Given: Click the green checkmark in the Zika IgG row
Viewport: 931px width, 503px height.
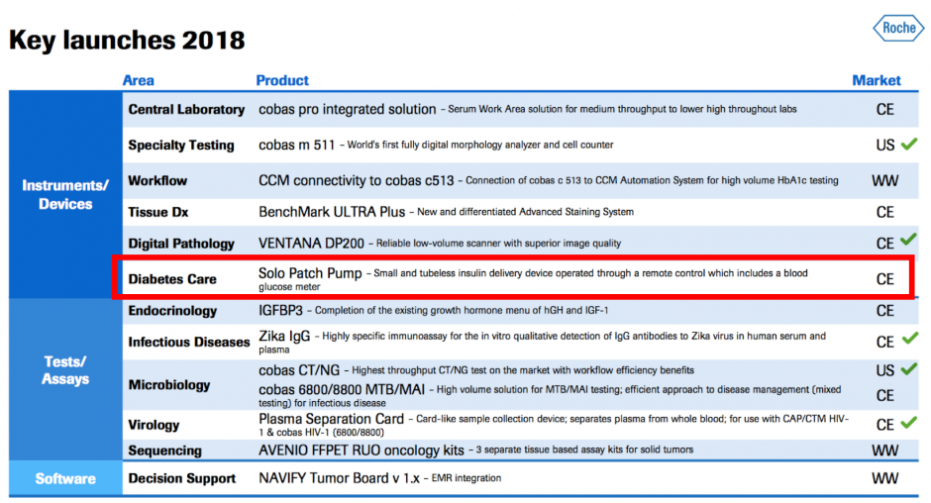Looking at the screenshot, I should (x=909, y=338).
